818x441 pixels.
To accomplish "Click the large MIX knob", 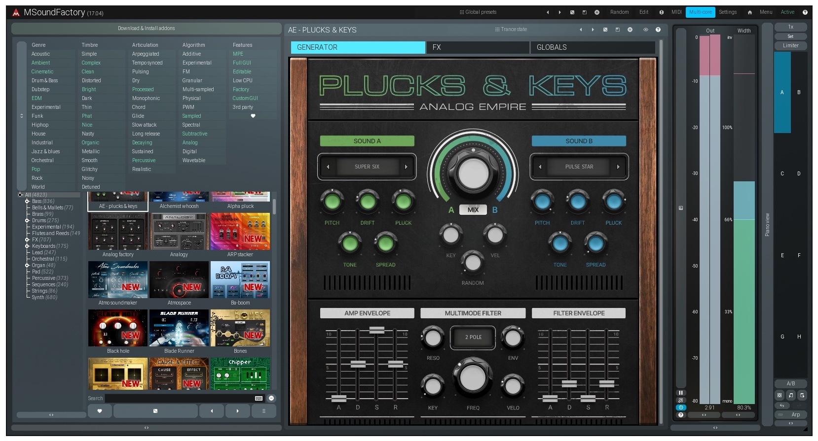I will point(473,173).
